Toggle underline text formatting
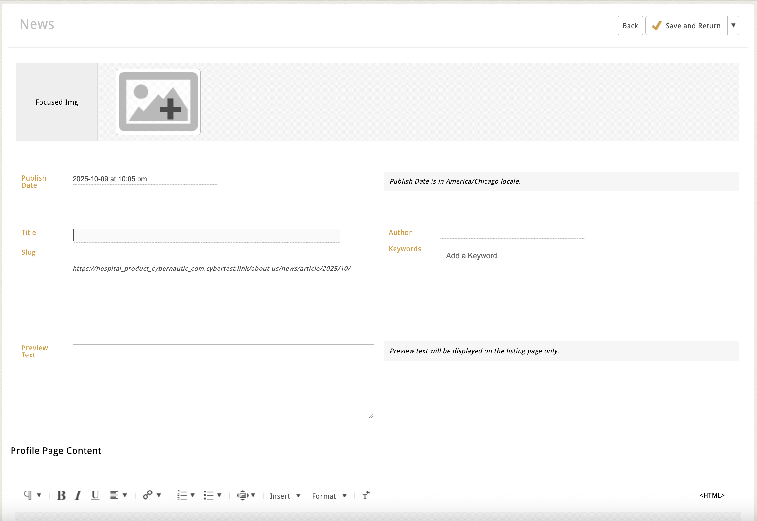757x521 pixels. [95, 496]
